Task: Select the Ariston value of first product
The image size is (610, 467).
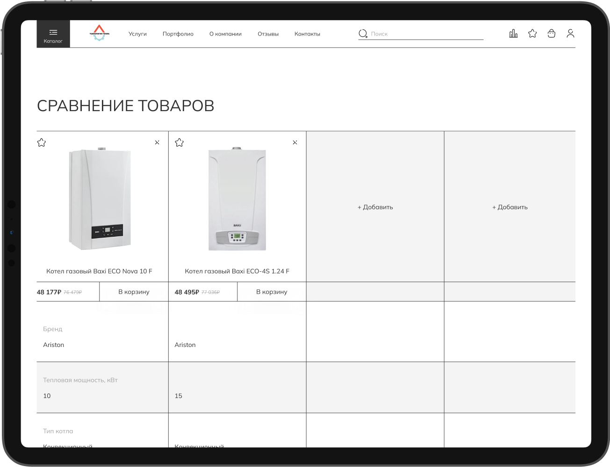Action: [x=54, y=345]
